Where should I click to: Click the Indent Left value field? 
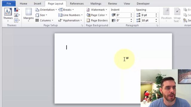[x=123, y=15]
